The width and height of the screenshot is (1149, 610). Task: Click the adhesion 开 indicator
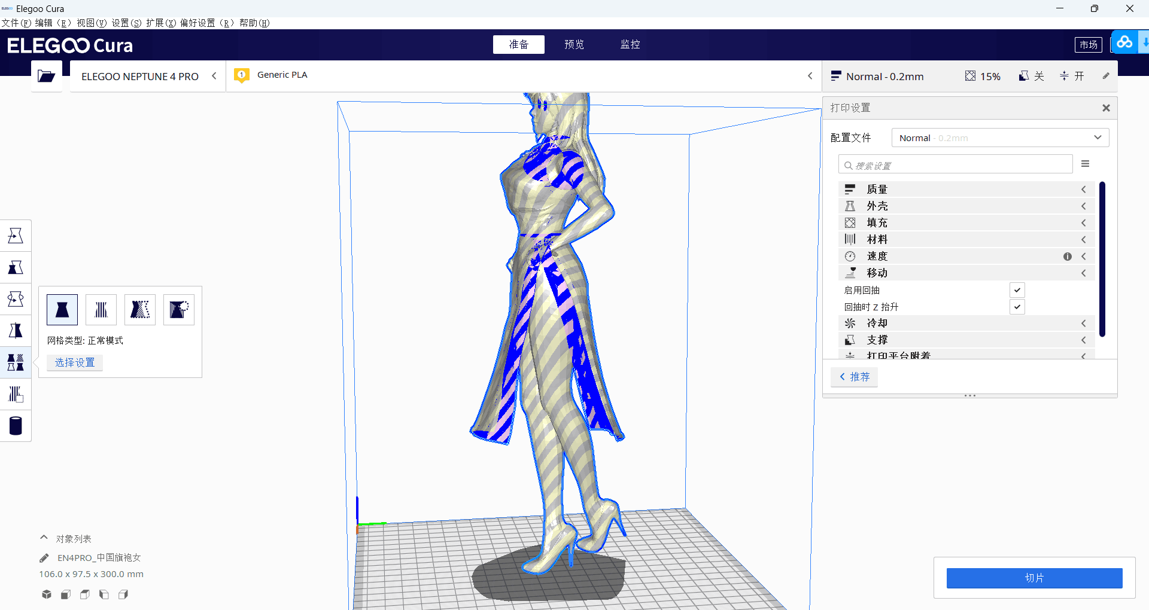point(1072,77)
